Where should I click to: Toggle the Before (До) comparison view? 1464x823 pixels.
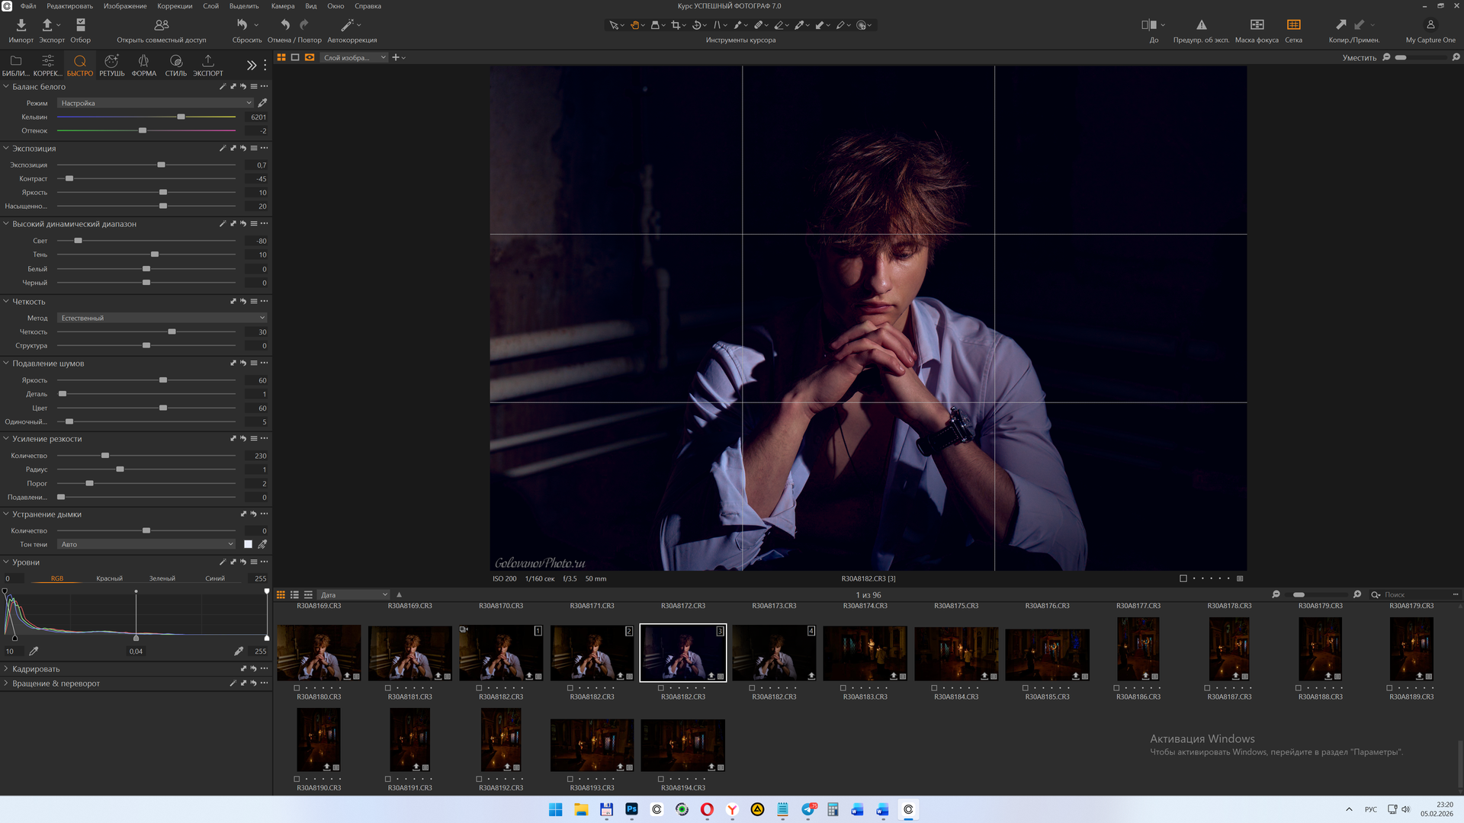click(1149, 26)
